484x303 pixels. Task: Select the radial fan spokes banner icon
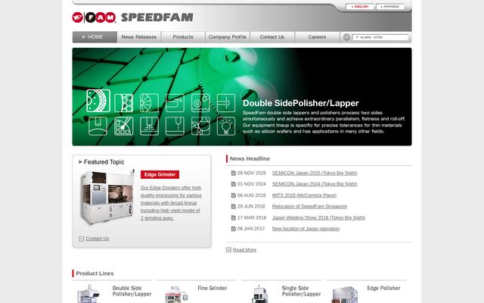pos(149,103)
